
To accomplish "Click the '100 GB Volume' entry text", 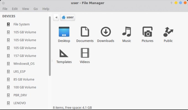I will 25,87.
